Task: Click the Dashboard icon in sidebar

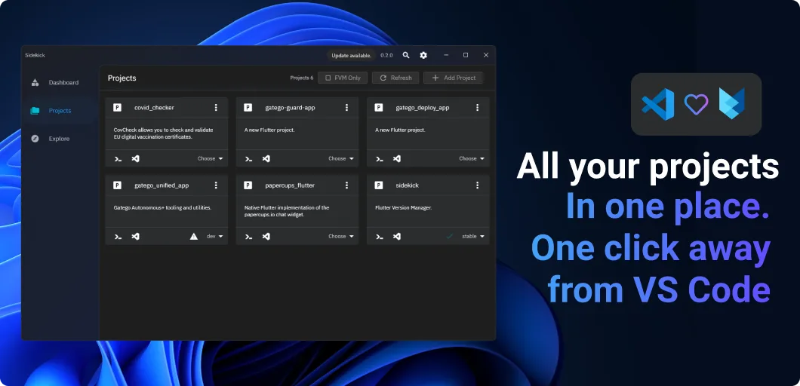Action: click(35, 83)
